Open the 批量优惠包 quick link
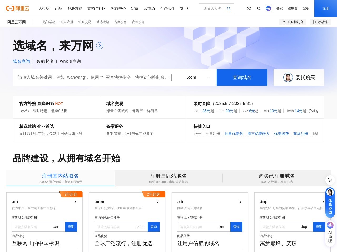The width and height of the screenshot is (337, 252). tap(234, 134)
